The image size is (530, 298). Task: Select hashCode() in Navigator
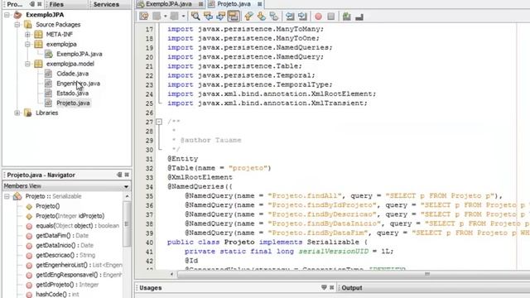(57, 295)
